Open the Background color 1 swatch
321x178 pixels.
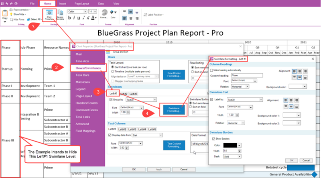coord(292,115)
